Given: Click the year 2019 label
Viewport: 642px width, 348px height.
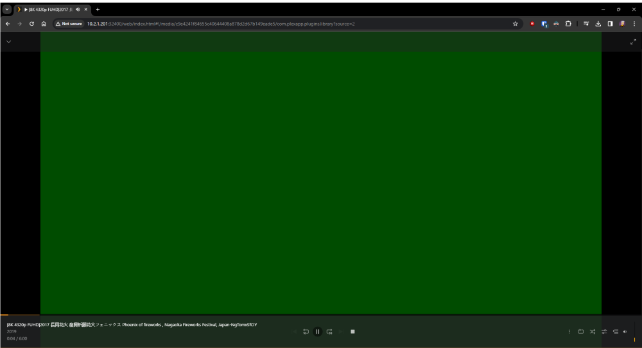Looking at the screenshot, I should [x=12, y=331].
